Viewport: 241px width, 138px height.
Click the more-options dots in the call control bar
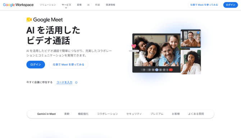click(167, 70)
